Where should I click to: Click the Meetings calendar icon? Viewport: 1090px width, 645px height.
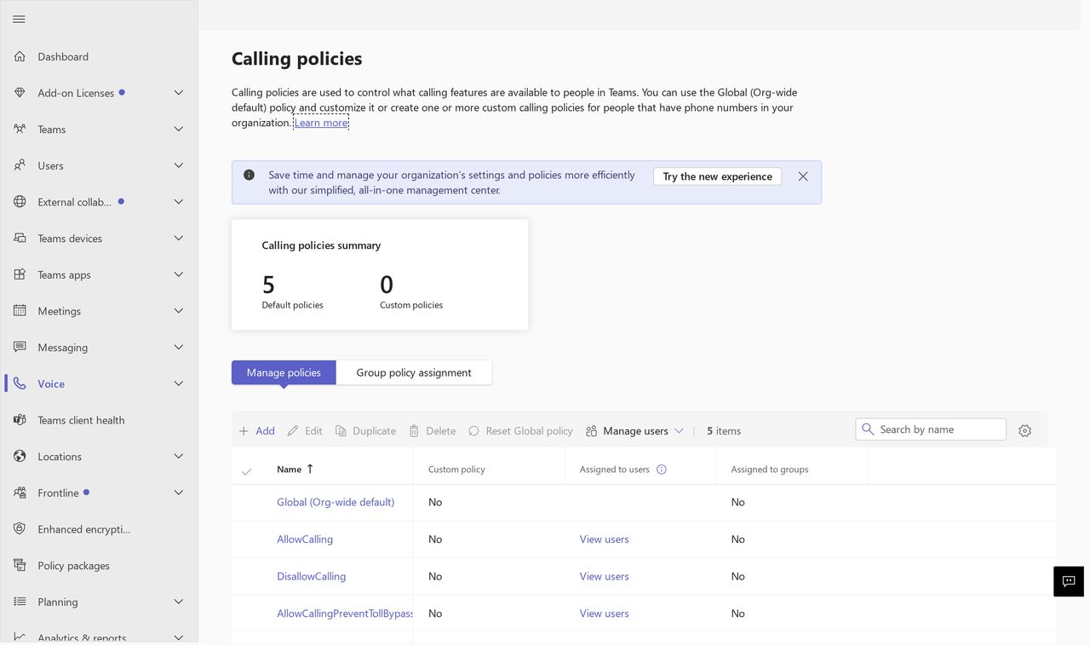pyautogui.click(x=20, y=311)
